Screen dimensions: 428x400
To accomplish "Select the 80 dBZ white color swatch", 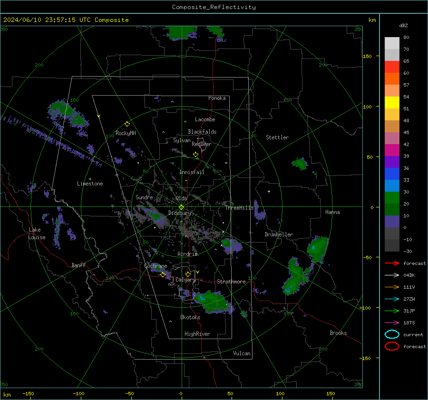I will 392,43.
